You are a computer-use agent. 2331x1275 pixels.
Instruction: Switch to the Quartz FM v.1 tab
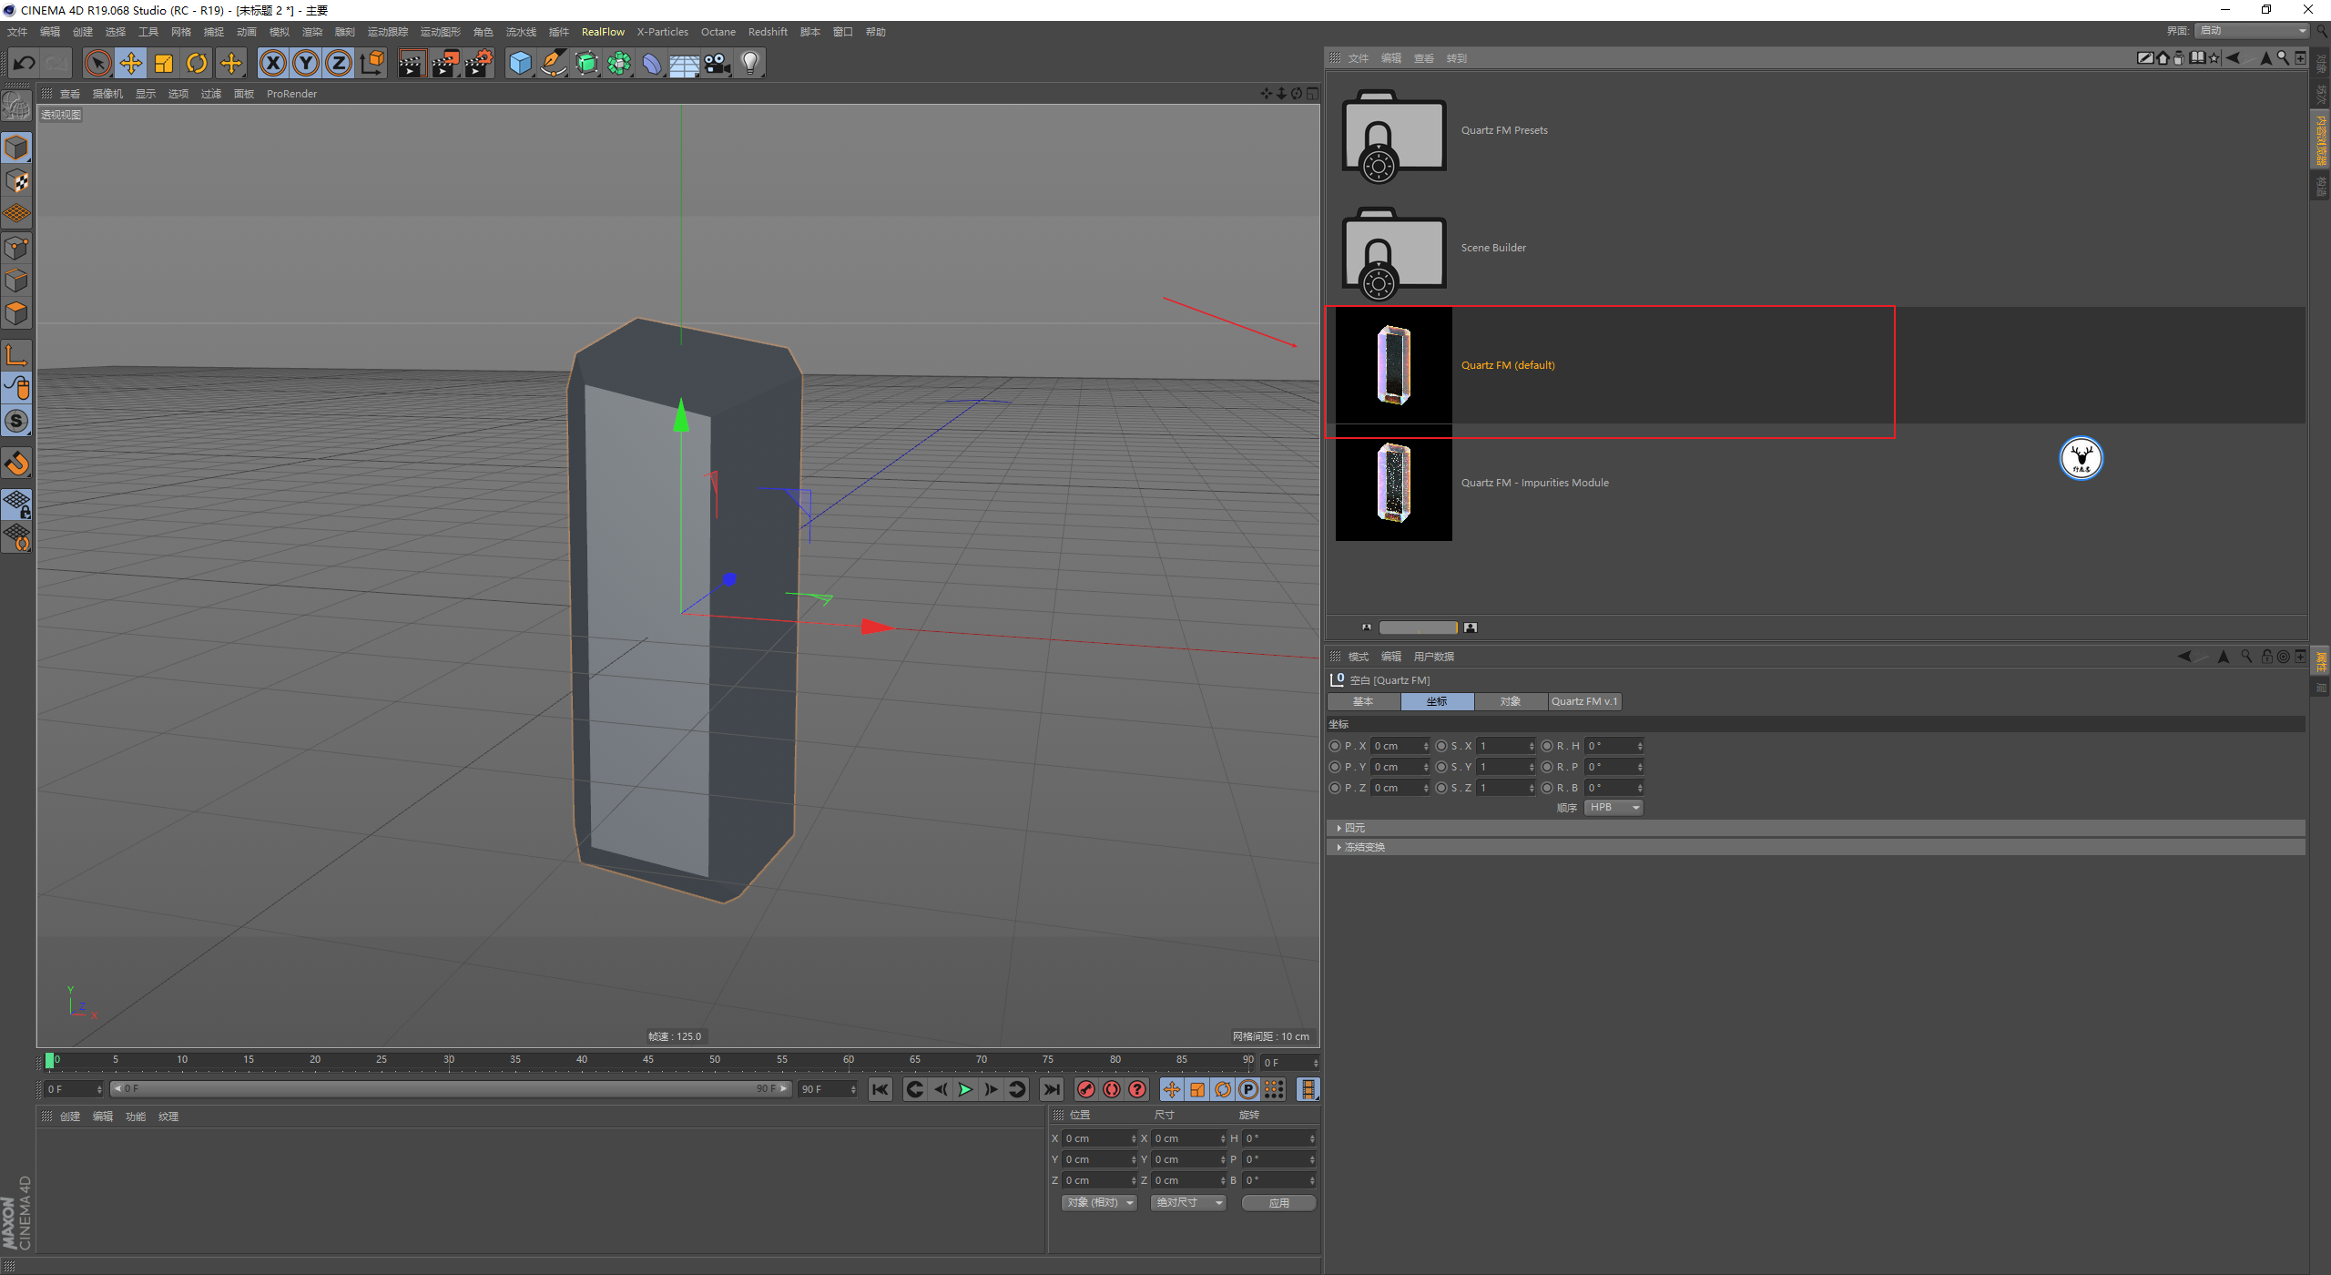(x=1584, y=701)
